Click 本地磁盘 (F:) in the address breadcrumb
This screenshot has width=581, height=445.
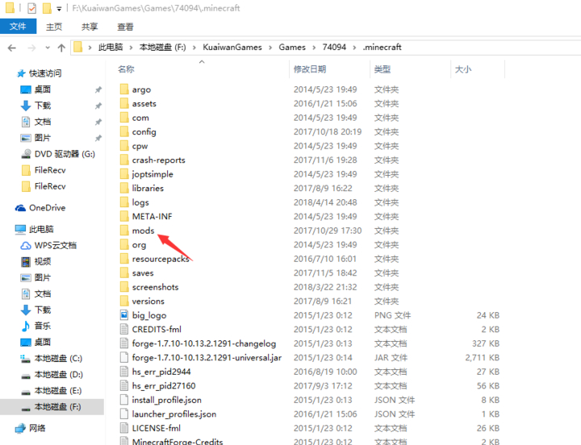pyautogui.click(x=162, y=47)
